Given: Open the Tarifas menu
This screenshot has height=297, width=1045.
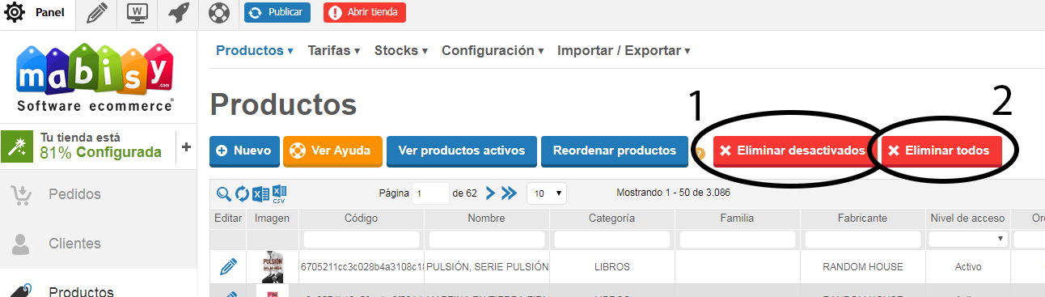Looking at the screenshot, I should coord(334,50).
